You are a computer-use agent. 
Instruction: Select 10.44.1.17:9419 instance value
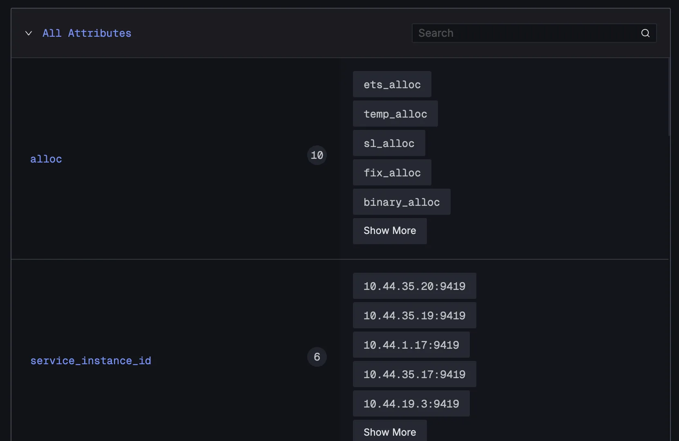(x=411, y=345)
